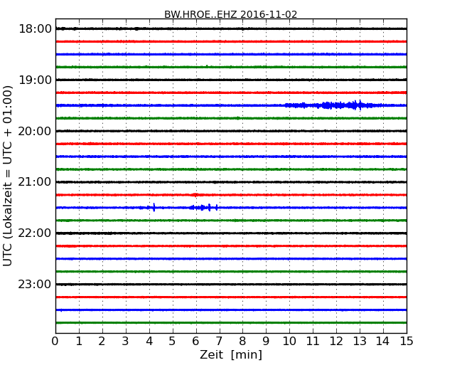Viewport: 462px width, 370px height.
Task: Click the plot title BW.HROE..EHZ 2016-11-02
Action: (231, 14)
